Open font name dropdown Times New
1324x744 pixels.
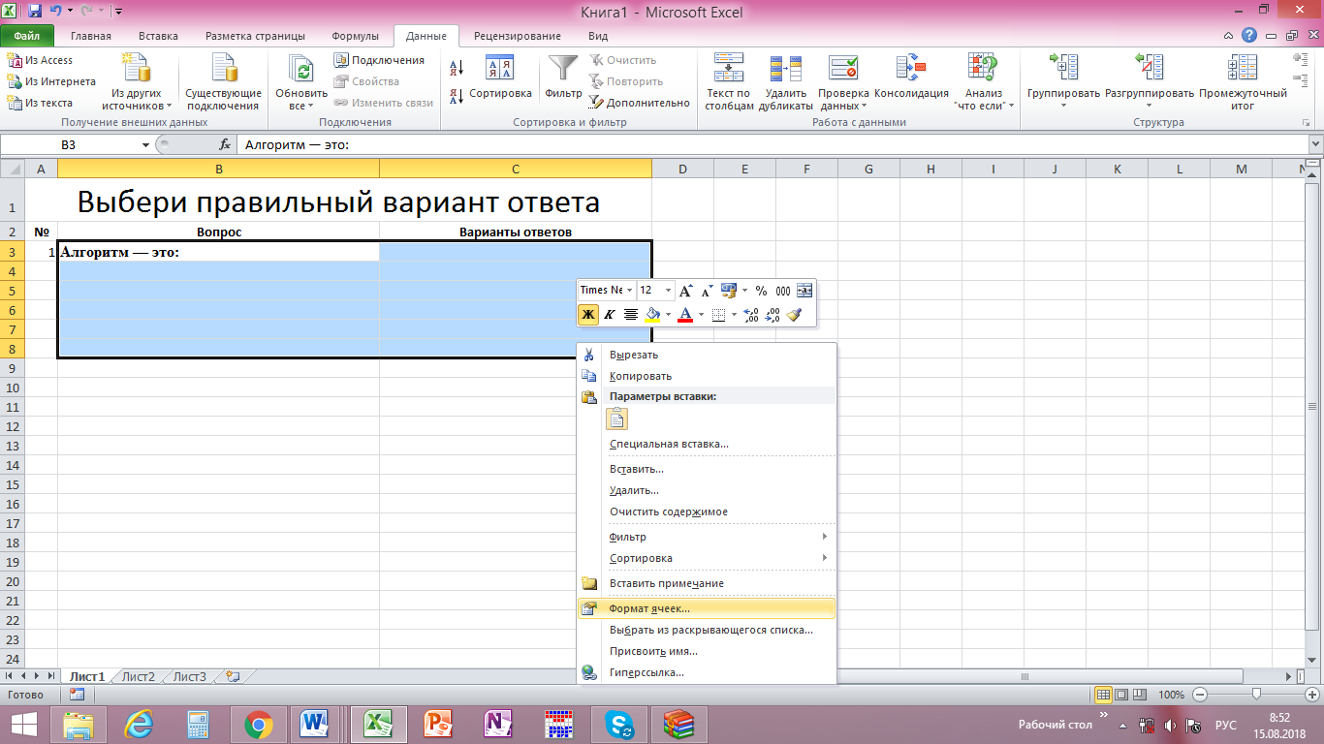[x=629, y=291]
